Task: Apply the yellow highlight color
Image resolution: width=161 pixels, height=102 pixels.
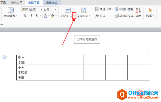Action: 53,16
